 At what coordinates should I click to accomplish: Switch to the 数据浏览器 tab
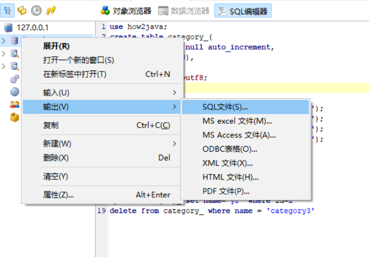184,11
